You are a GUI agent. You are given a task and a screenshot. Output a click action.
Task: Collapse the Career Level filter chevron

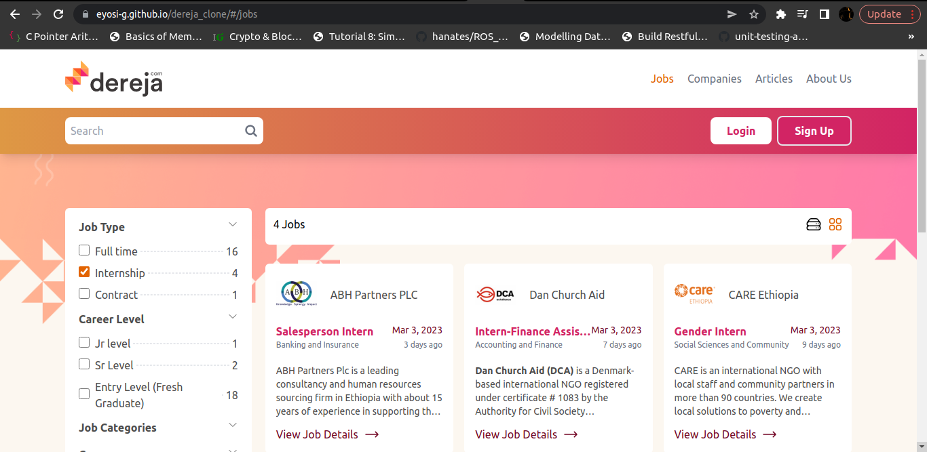233,316
